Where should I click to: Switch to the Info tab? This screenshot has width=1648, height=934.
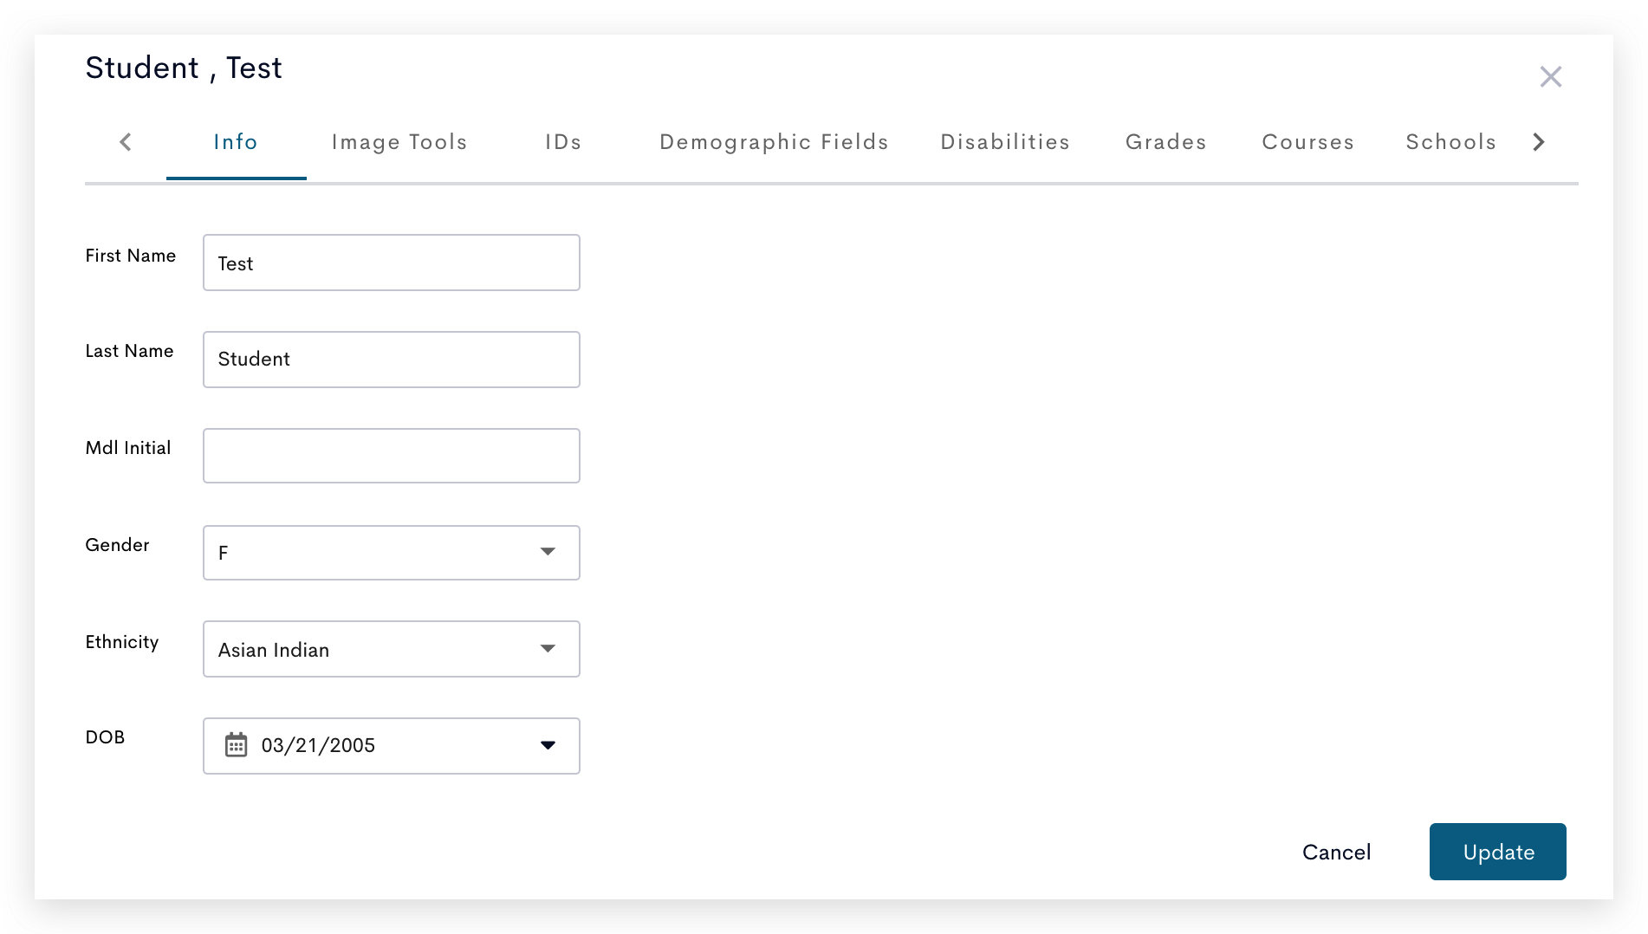tap(236, 142)
